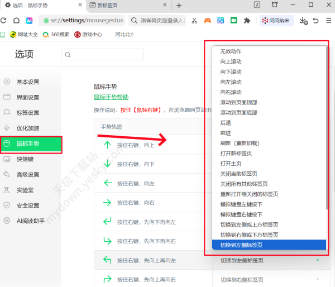Click the undo closed tab arrow icon

[x=316, y=21]
